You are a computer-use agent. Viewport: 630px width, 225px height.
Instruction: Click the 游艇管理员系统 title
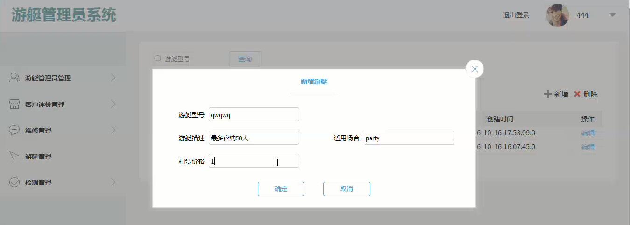tap(64, 15)
